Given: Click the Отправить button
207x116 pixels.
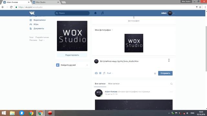Looking at the screenshot, I should 165,73.
